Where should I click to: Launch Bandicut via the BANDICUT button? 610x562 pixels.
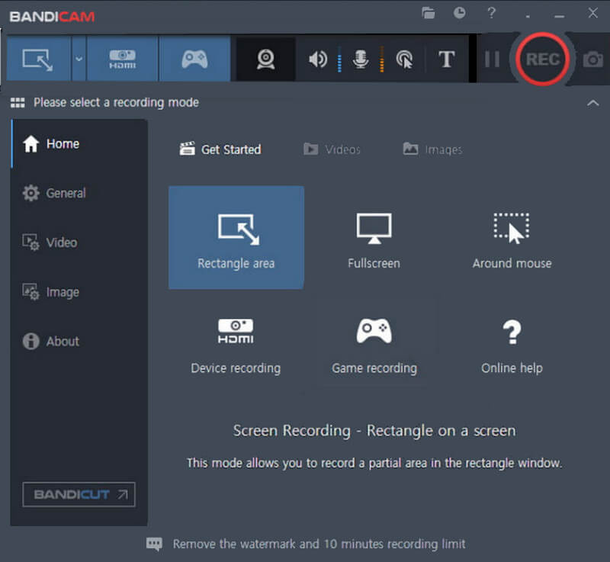coord(79,494)
